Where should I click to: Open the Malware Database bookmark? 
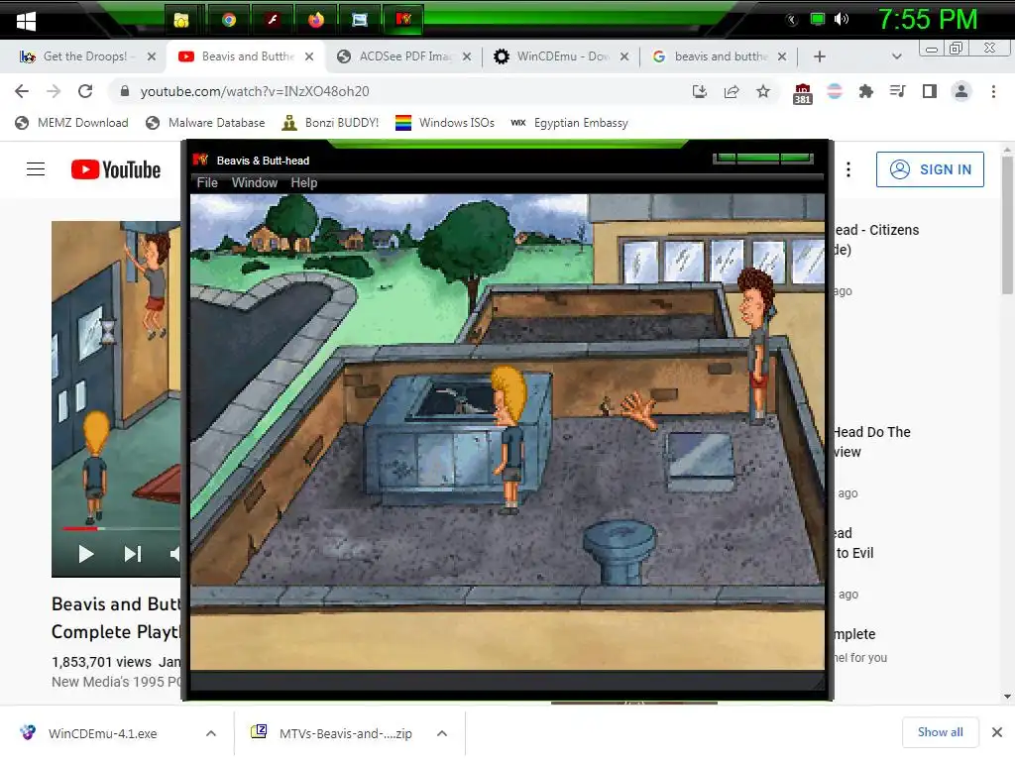point(205,123)
